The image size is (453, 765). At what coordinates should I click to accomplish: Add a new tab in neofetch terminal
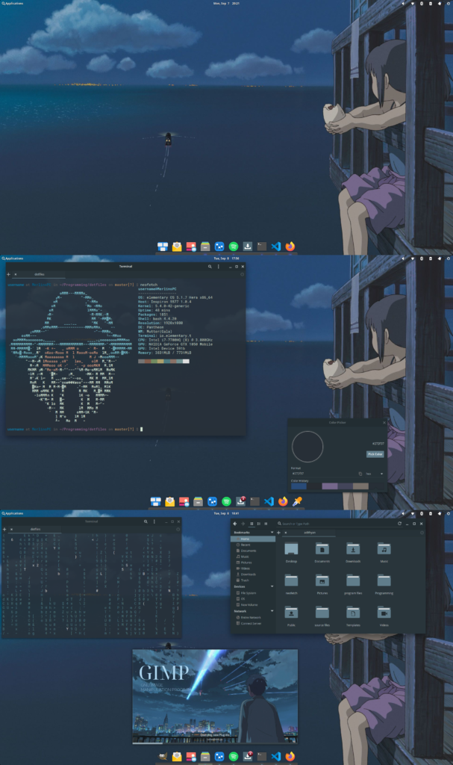click(8, 274)
